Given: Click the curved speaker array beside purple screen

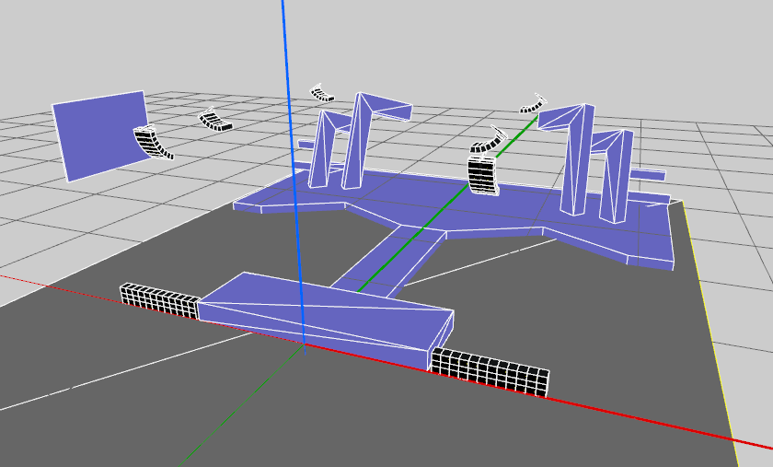Looking at the screenshot, I should (x=153, y=143).
